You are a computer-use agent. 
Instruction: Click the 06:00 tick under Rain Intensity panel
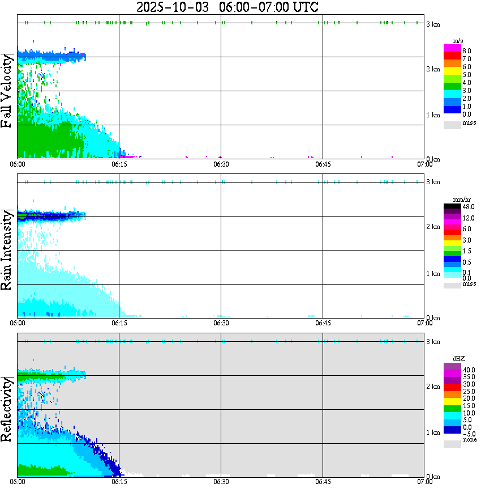[17, 323]
